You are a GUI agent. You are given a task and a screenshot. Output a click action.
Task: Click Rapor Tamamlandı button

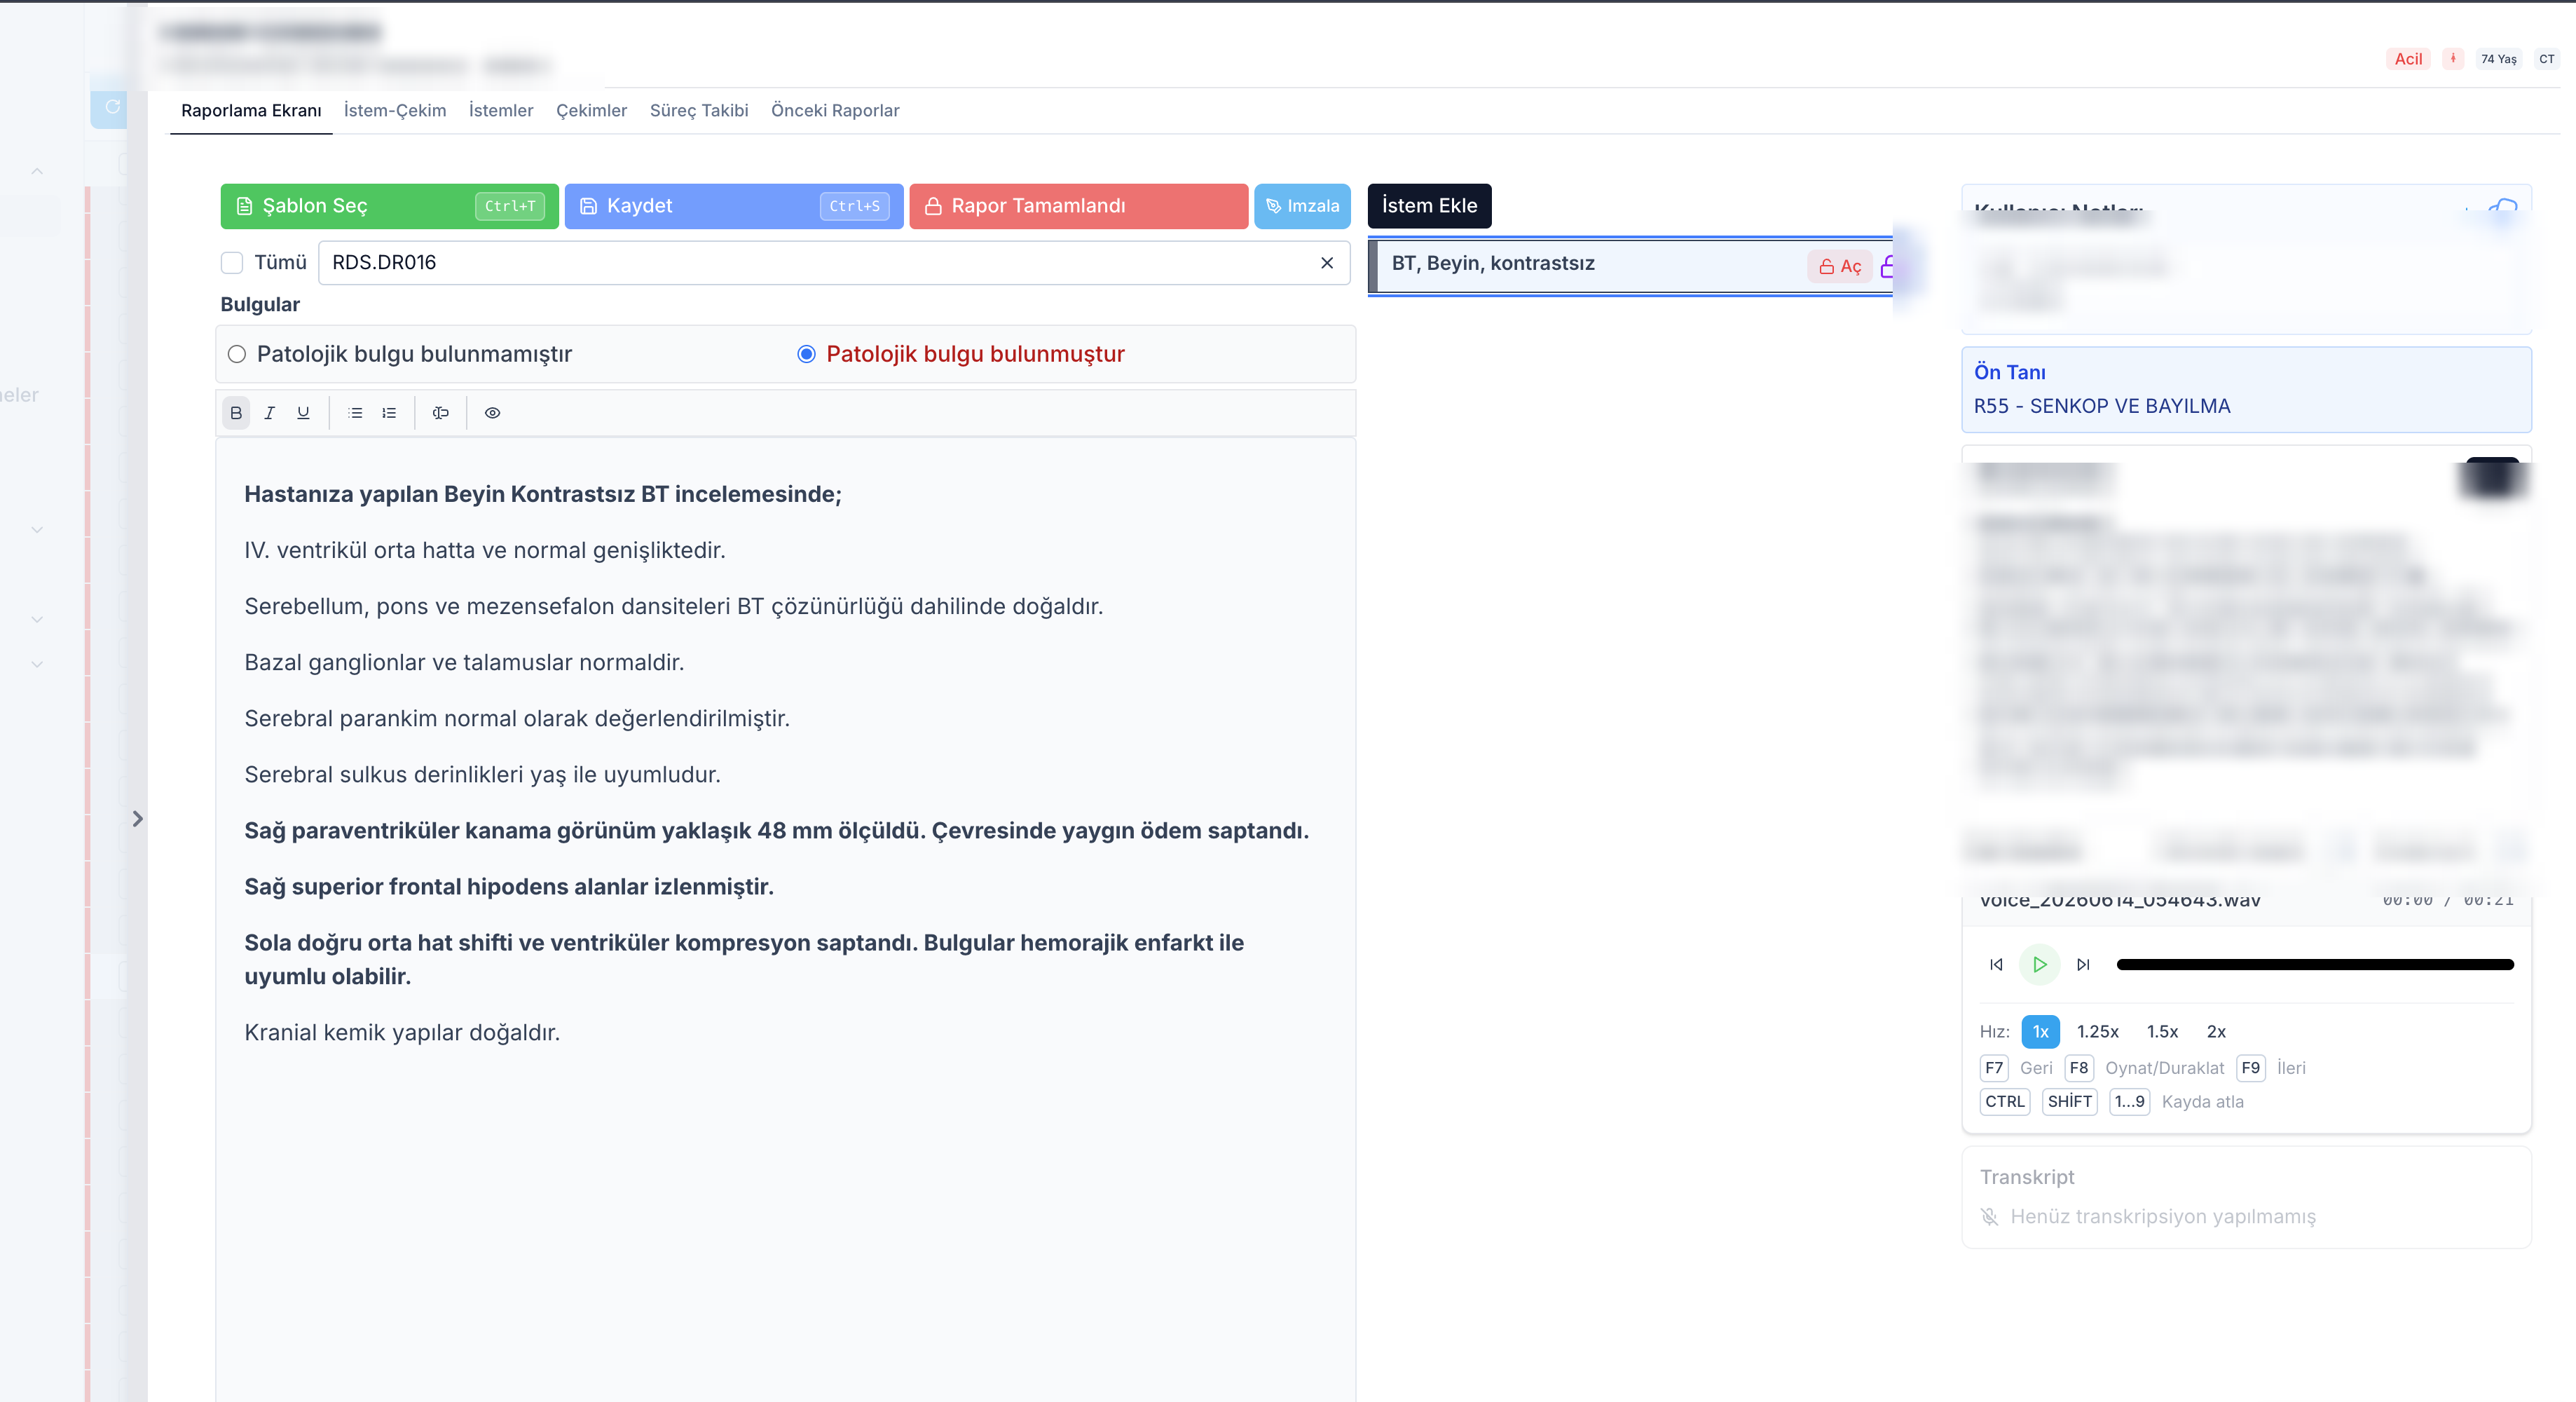[x=1078, y=206]
